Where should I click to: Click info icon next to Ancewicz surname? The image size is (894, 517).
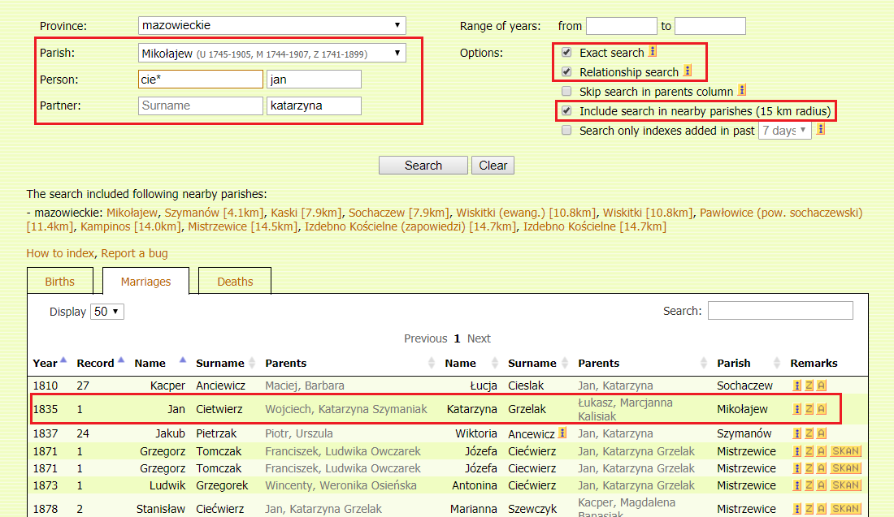click(562, 434)
